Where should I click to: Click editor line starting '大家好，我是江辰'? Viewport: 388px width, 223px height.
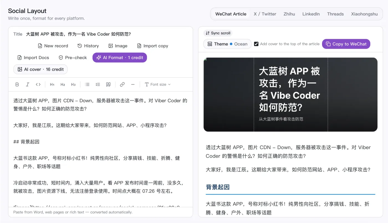(x=90, y=125)
